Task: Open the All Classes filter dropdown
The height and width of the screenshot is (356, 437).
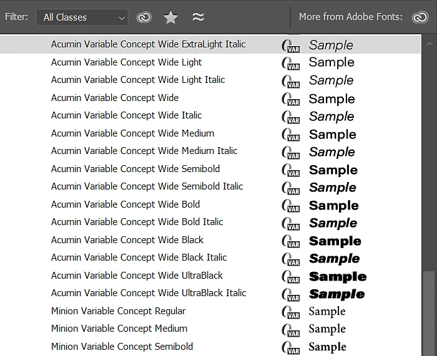Action: tap(82, 17)
